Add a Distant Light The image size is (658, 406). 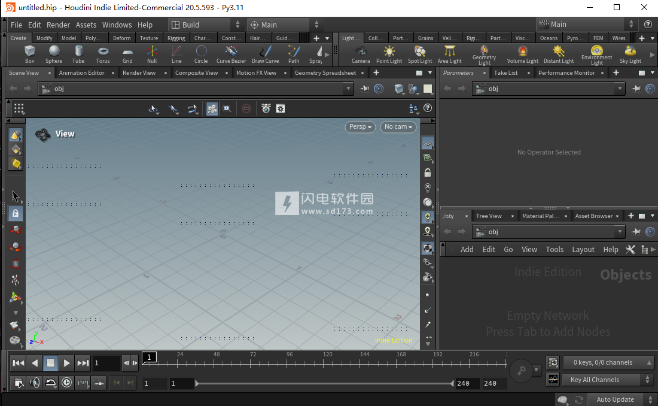[559, 54]
